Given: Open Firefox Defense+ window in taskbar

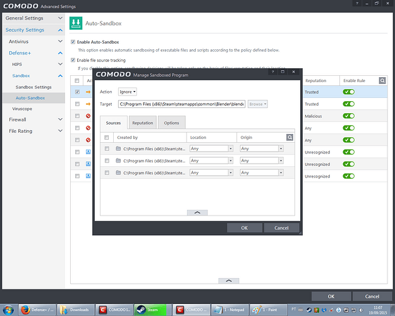Looking at the screenshot, I should click(37, 310).
